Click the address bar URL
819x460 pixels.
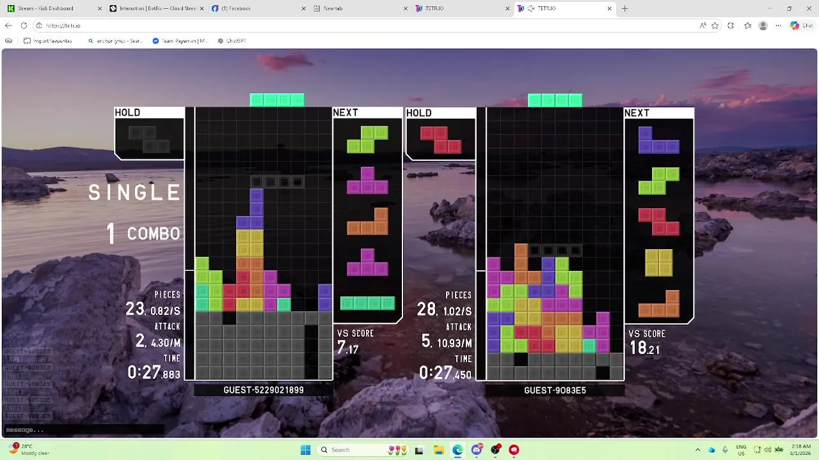[63, 26]
